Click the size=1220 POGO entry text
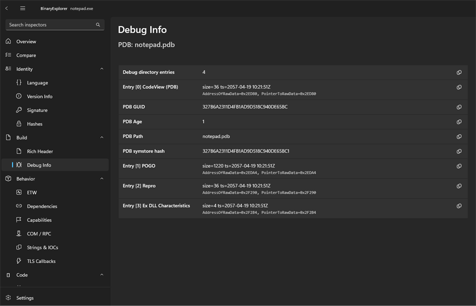Viewport: 476px width, 306px height. pos(239,166)
